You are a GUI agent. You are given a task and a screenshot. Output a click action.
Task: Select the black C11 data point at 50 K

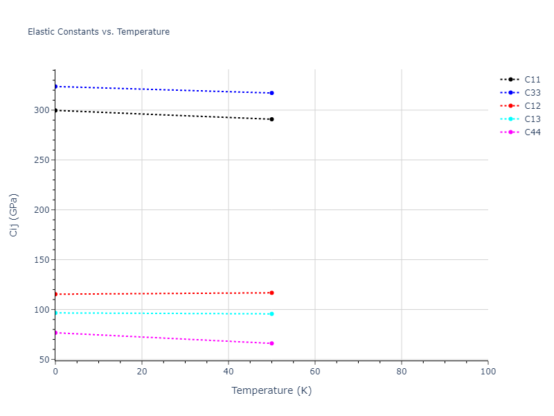click(x=271, y=119)
